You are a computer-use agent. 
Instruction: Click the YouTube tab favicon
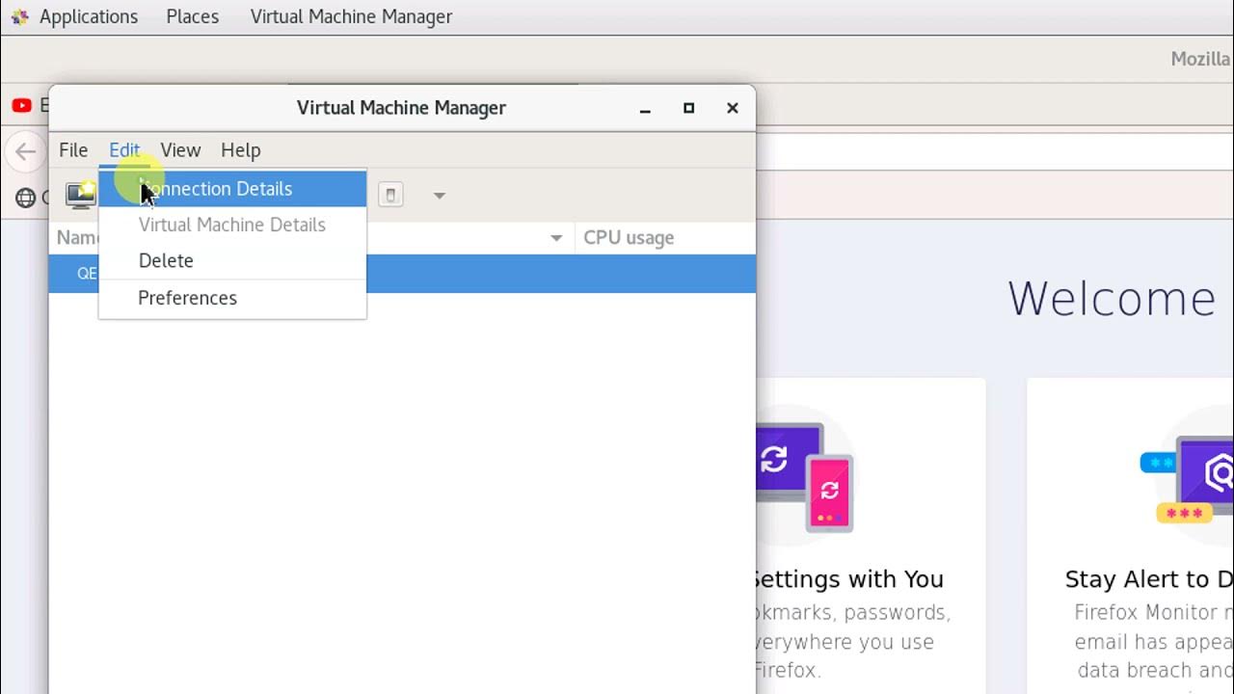click(21, 106)
